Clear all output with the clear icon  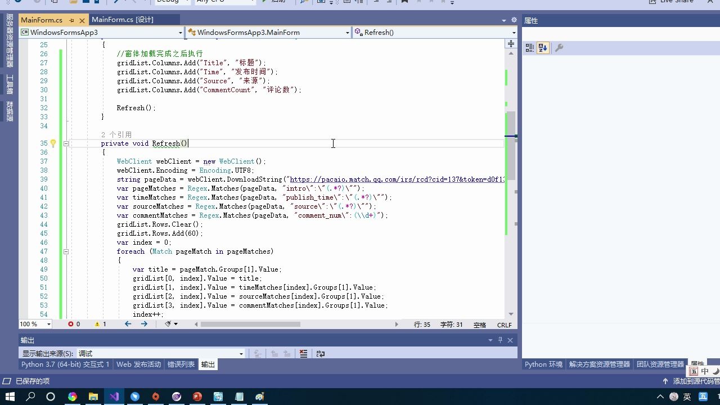[x=304, y=354]
